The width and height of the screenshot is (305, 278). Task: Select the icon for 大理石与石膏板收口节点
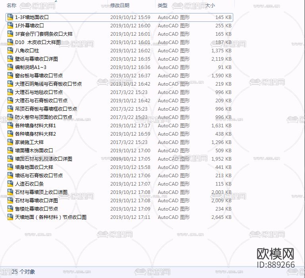(10, 101)
